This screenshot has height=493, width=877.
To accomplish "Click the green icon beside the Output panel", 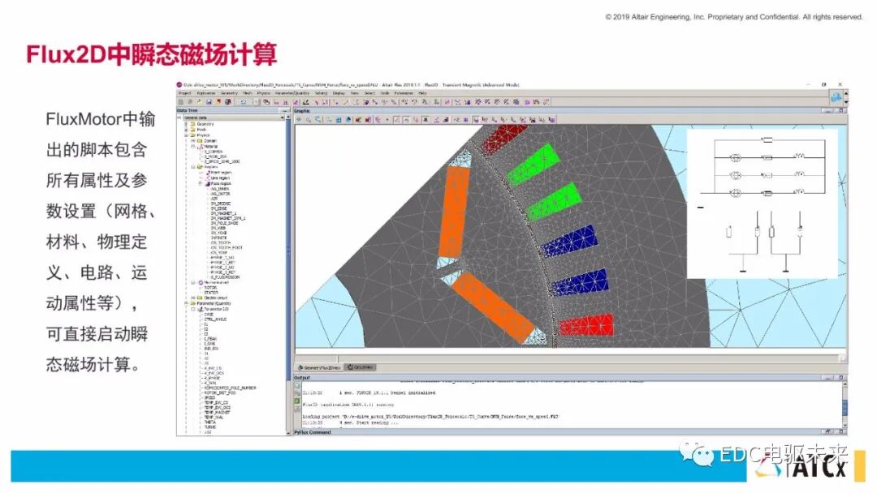I will click(297, 401).
